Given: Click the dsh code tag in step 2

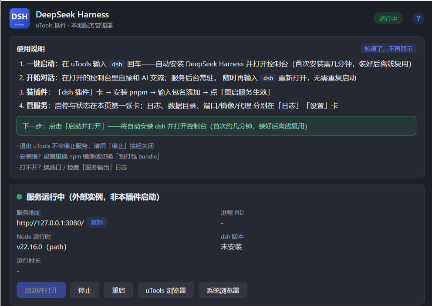Looking at the screenshot, I should 268,78.
